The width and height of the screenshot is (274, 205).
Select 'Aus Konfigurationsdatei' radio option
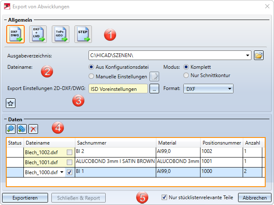click(x=91, y=67)
